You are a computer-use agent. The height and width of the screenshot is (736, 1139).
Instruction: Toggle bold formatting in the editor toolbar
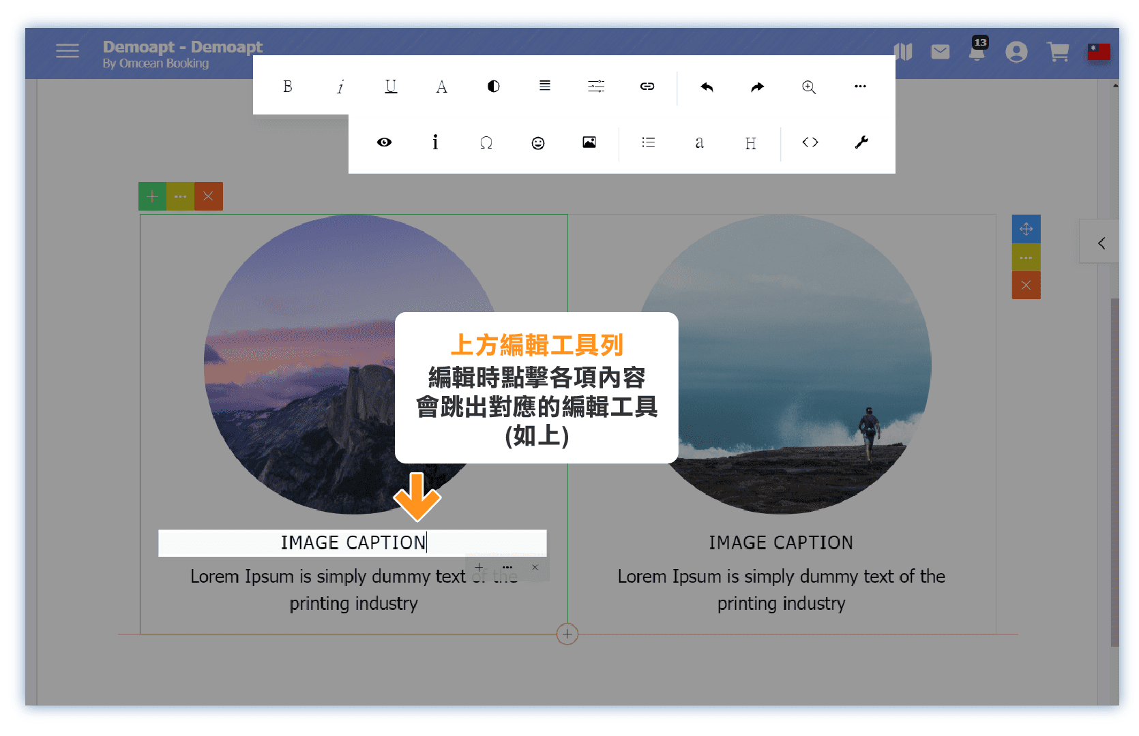(288, 87)
